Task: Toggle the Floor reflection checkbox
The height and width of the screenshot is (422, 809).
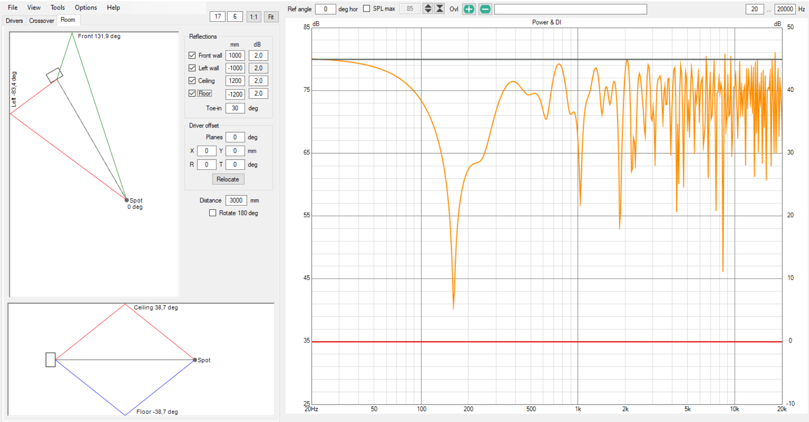Action: (192, 93)
